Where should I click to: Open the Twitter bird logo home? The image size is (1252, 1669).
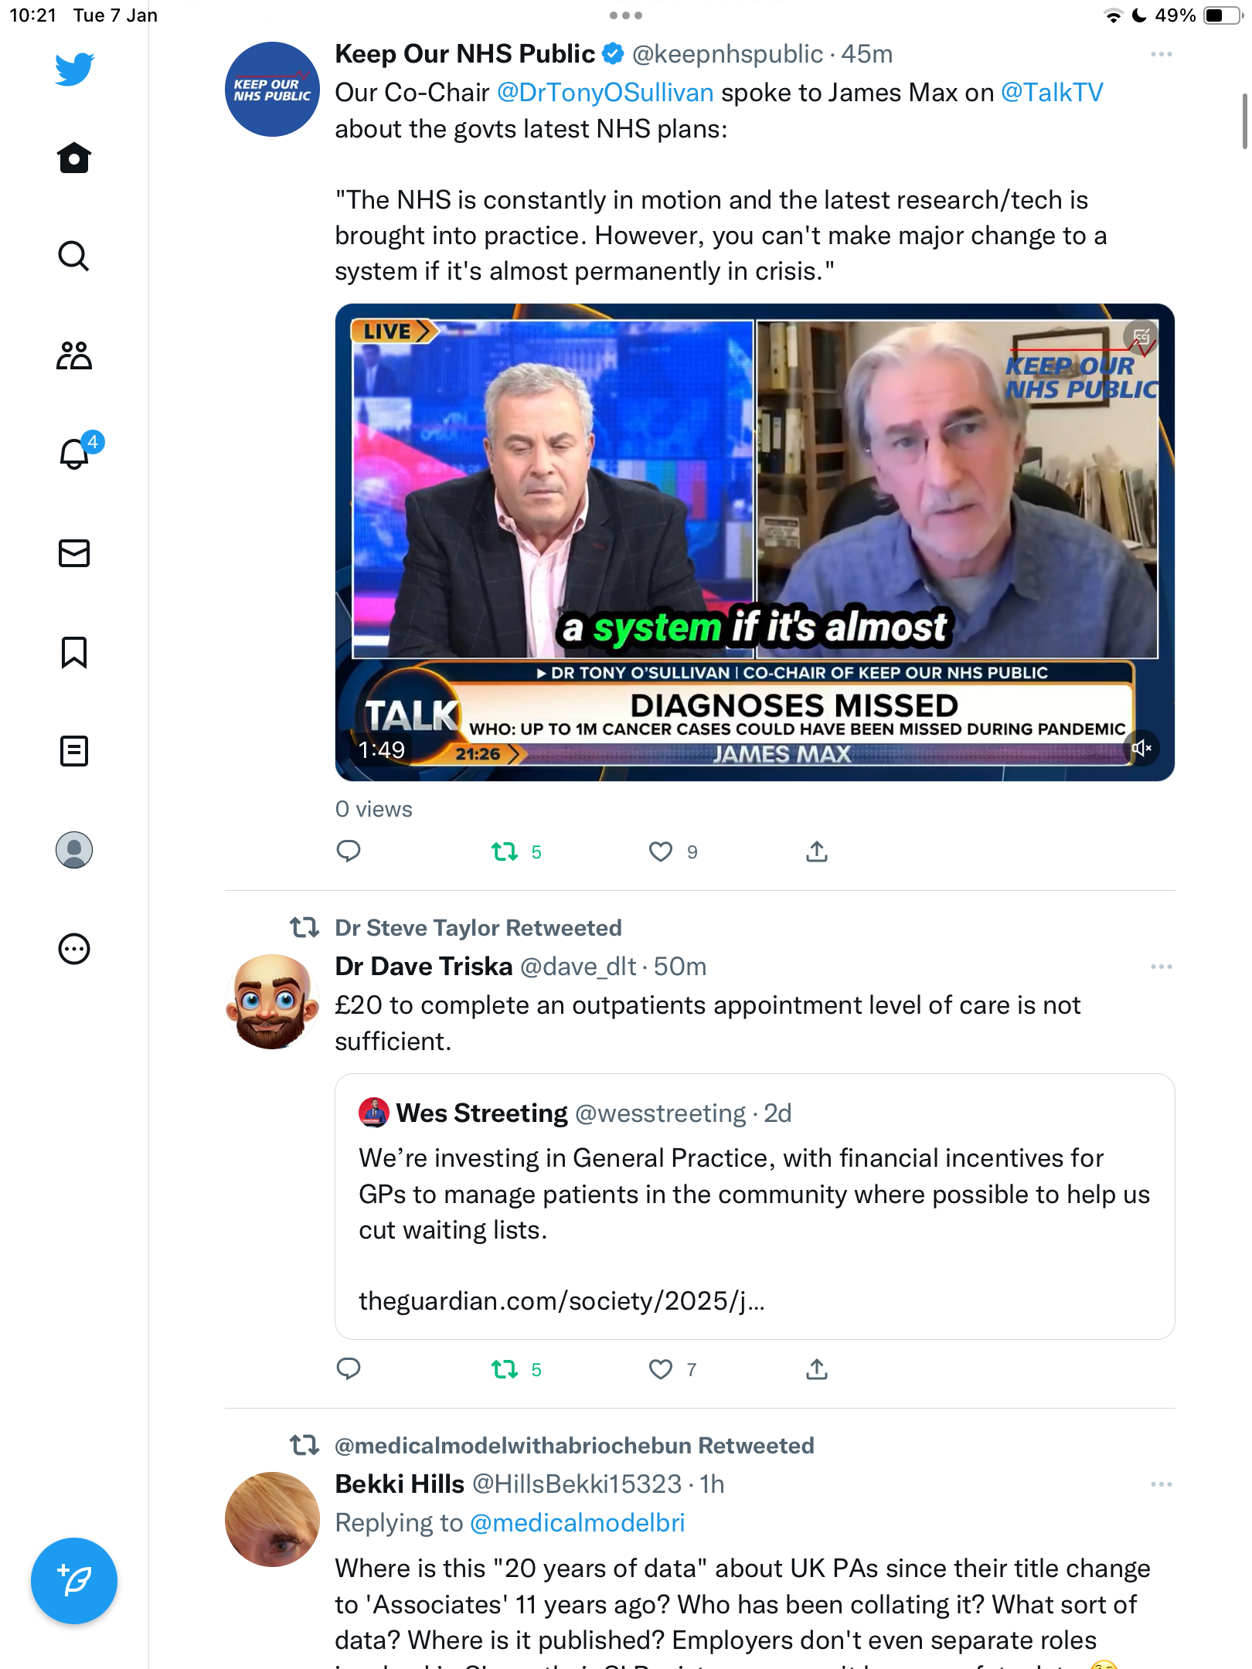(74, 70)
